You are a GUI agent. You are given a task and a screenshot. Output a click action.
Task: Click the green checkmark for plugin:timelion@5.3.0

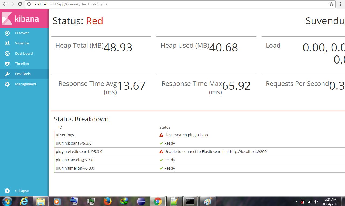point(161,168)
